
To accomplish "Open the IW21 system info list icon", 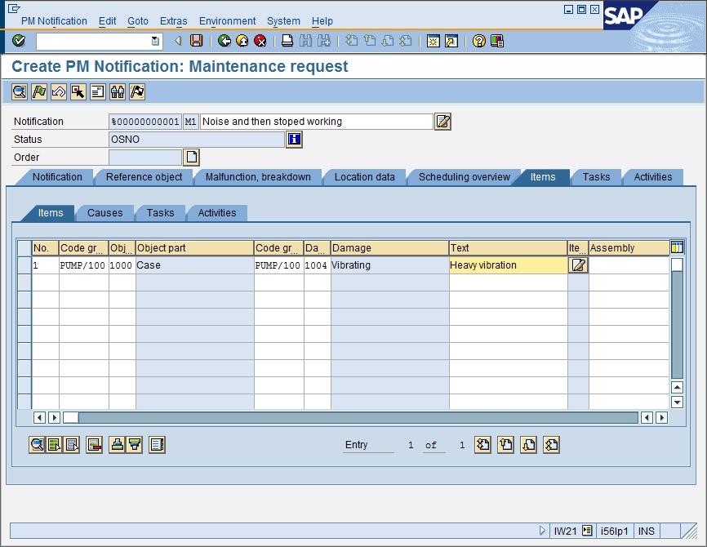I will coord(587,531).
